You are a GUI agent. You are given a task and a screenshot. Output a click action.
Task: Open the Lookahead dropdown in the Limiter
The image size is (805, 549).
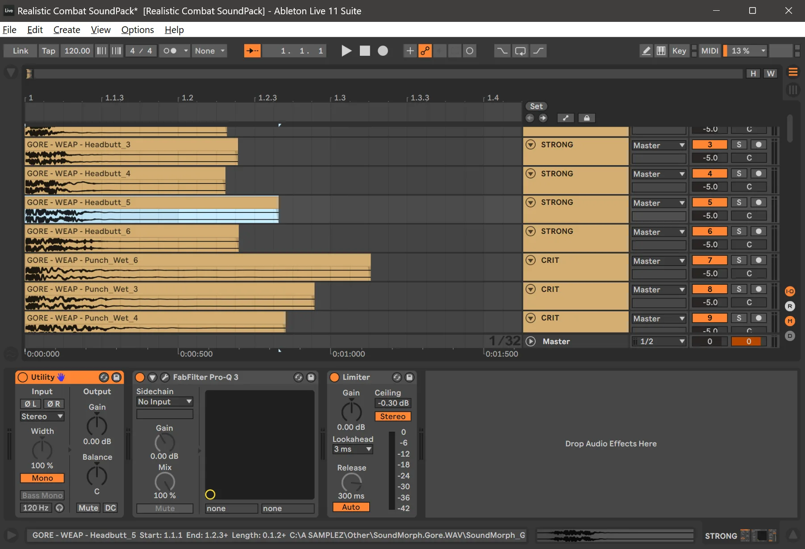(352, 449)
